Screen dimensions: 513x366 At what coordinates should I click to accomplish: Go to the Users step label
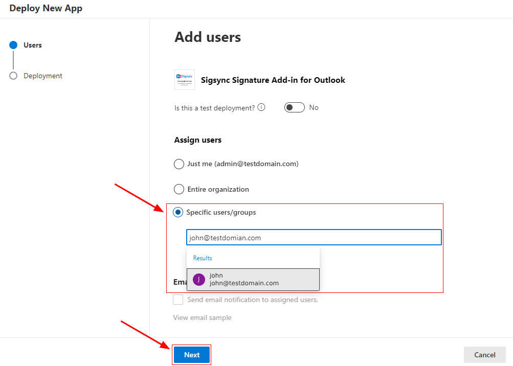(33, 45)
